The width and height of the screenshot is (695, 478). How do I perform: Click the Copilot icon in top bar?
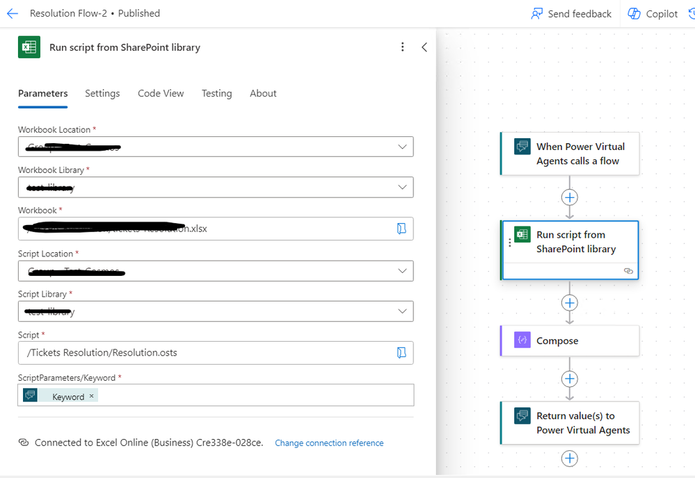pyautogui.click(x=634, y=14)
